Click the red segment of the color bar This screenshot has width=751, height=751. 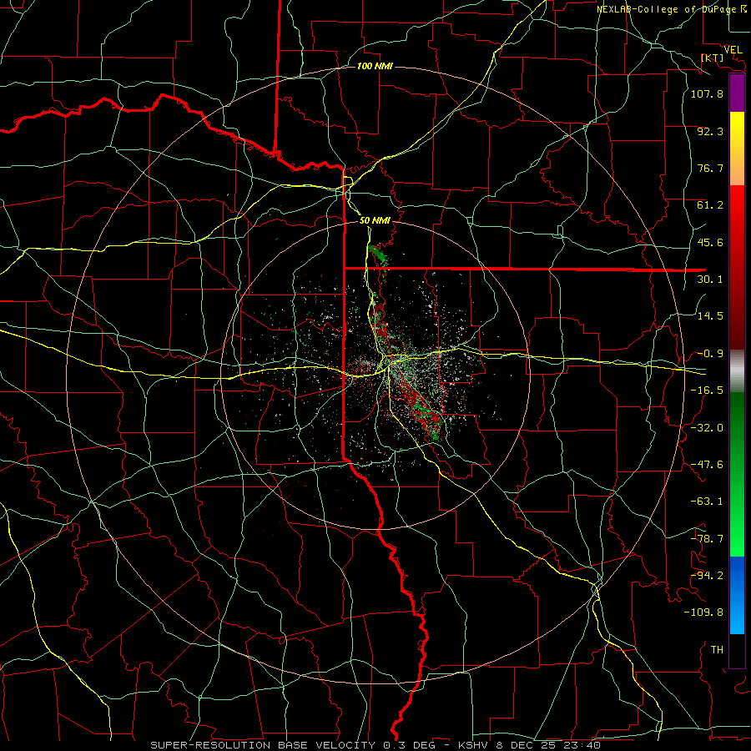pos(737,267)
